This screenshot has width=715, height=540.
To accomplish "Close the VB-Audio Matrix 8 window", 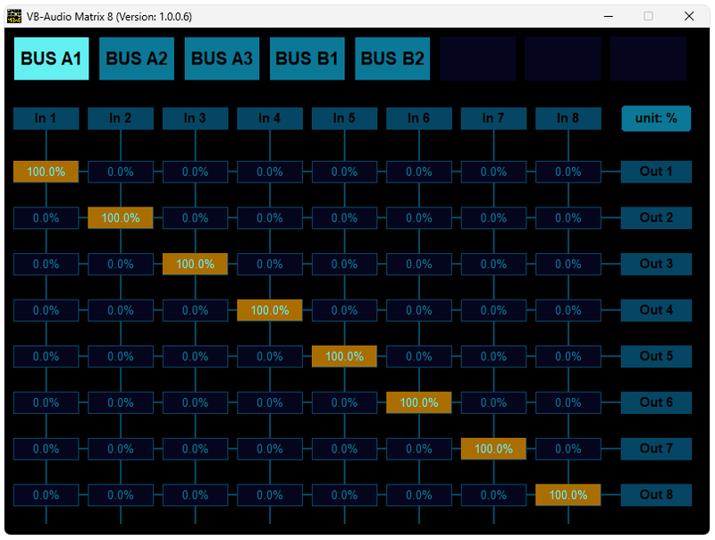I will point(689,16).
